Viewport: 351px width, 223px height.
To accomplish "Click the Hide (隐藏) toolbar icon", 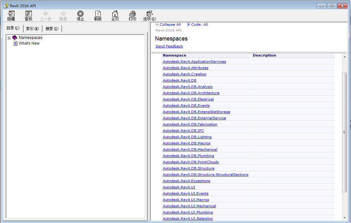I will (x=11, y=14).
